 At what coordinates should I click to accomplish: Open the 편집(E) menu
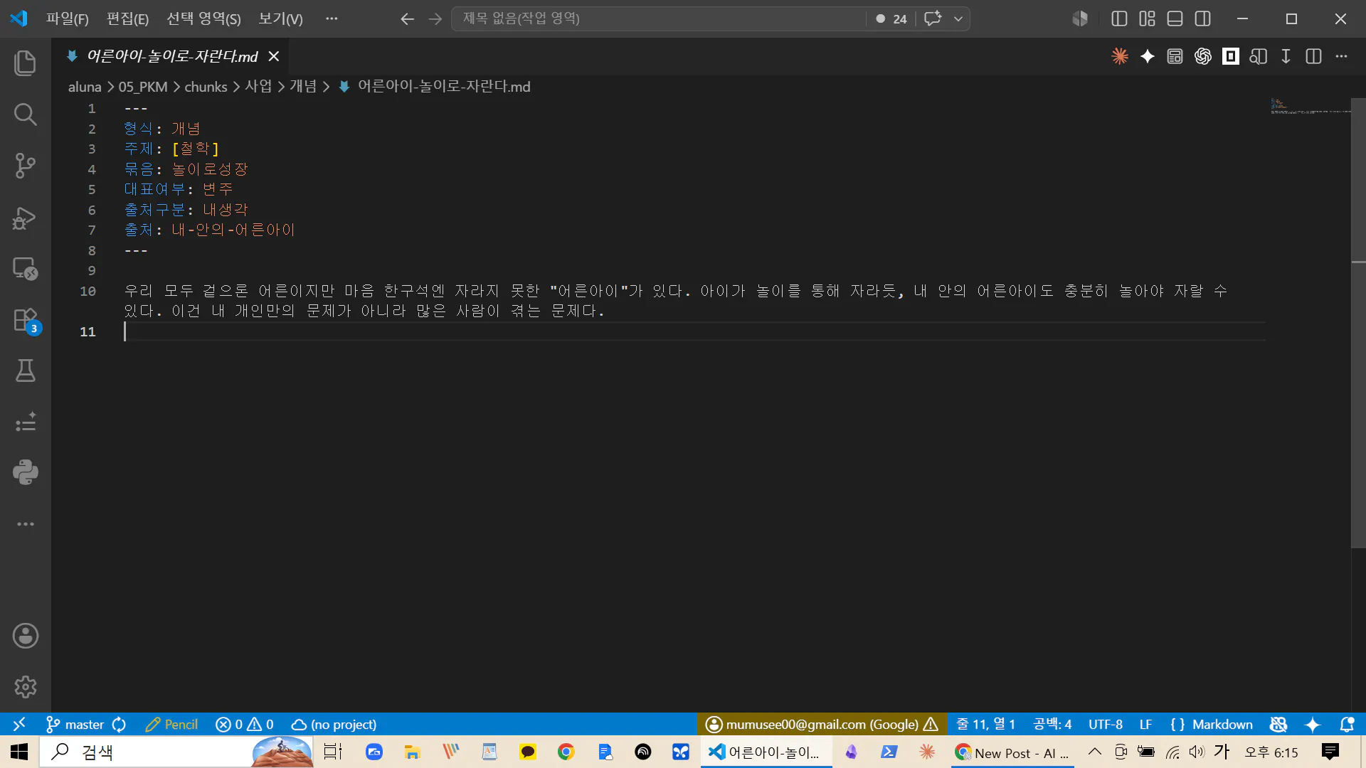coord(127,18)
